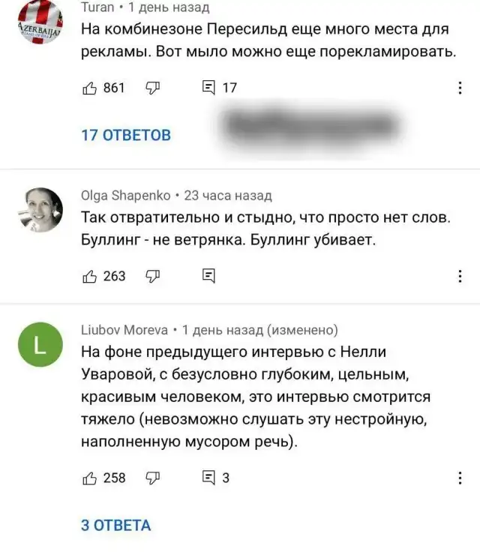Open more options for Turan's comment
The width and height of the screenshot is (480, 558).
tap(460, 88)
